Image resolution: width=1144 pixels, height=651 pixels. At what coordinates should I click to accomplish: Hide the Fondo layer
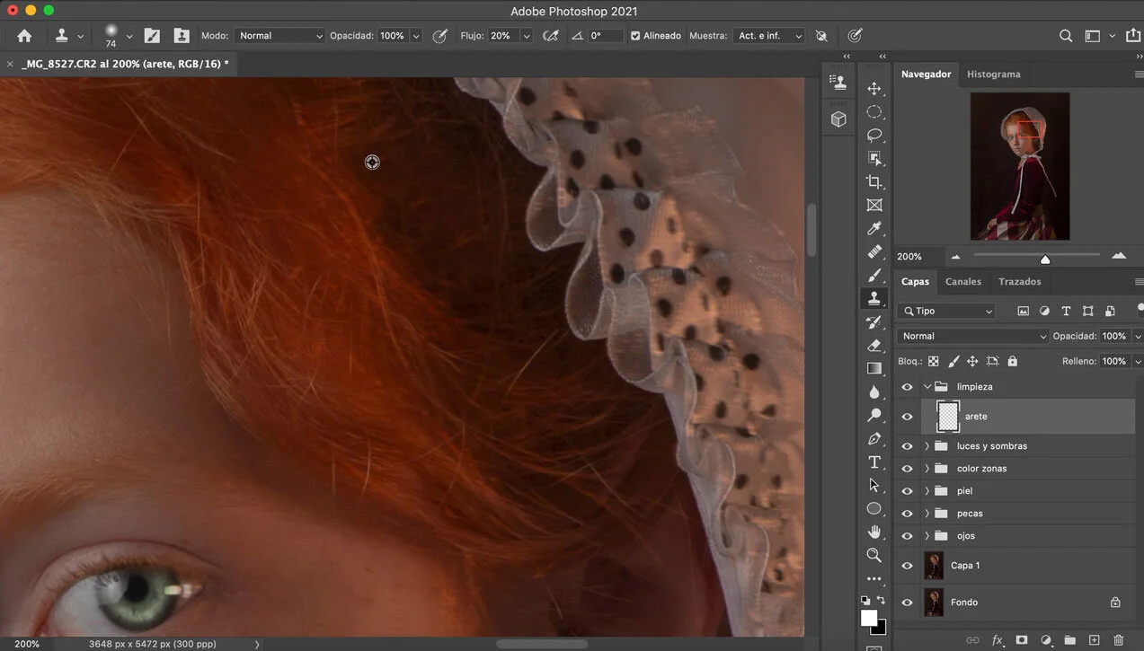tap(907, 603)
